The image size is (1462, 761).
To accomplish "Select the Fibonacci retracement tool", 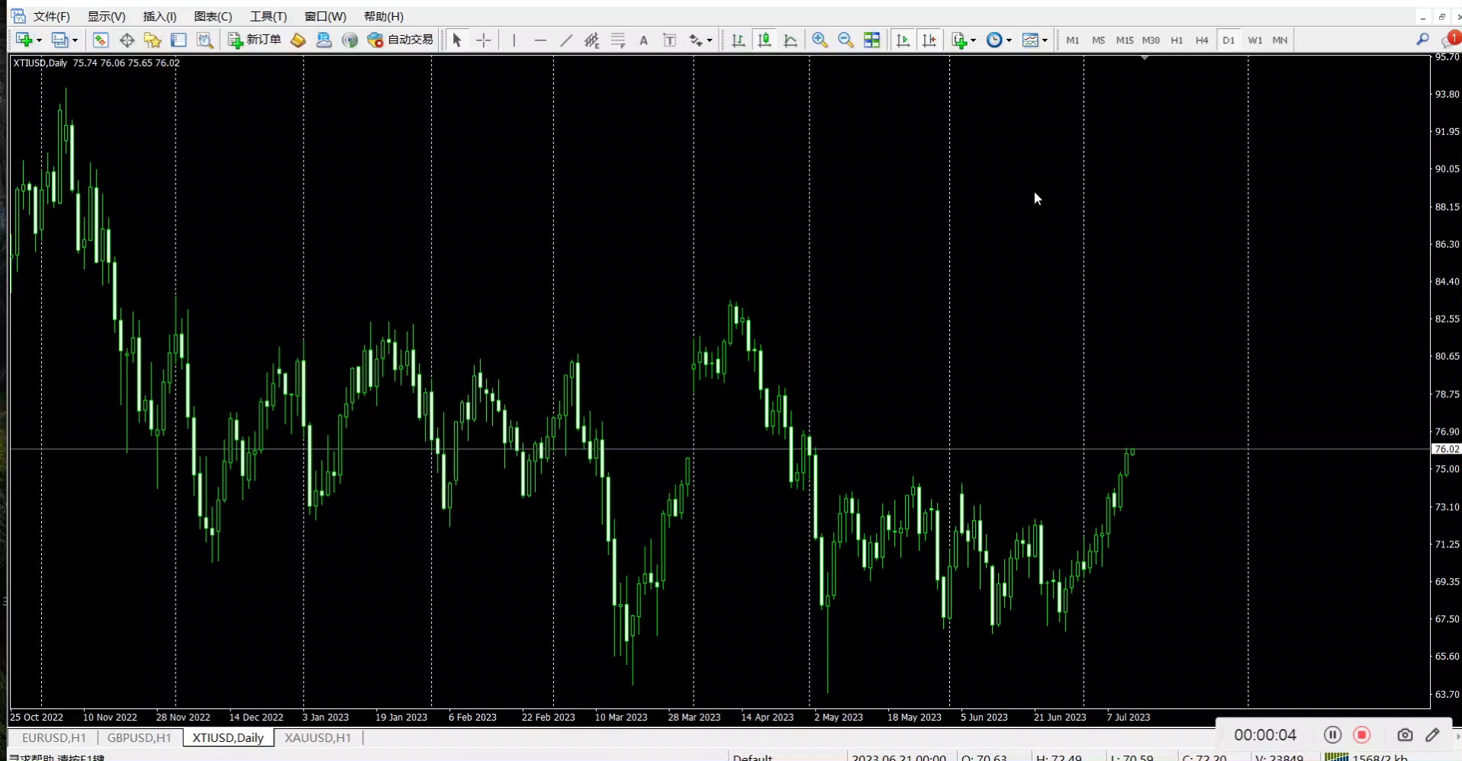I will click(618, 40).
